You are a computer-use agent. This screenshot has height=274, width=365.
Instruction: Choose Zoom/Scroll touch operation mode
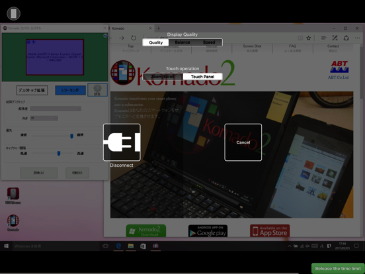point(163,77)
